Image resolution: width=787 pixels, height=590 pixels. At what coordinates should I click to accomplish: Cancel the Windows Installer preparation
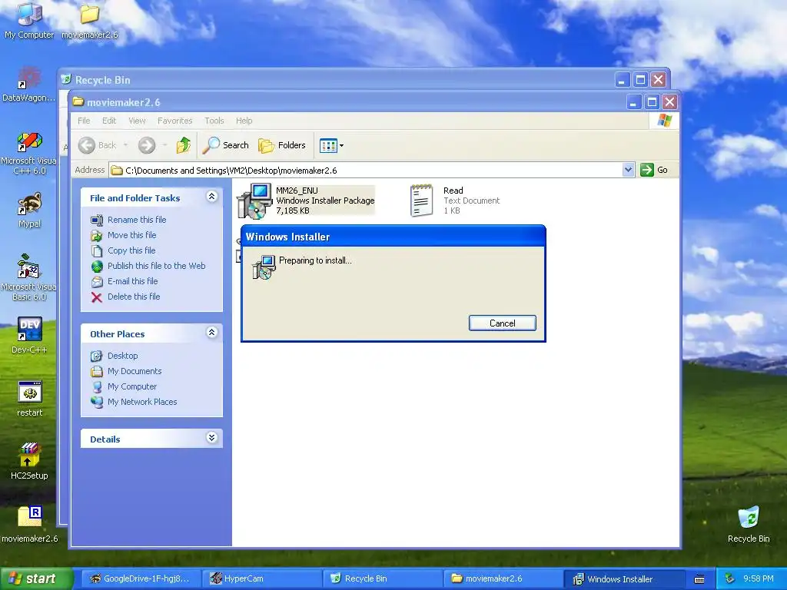[x=503, y=323]
